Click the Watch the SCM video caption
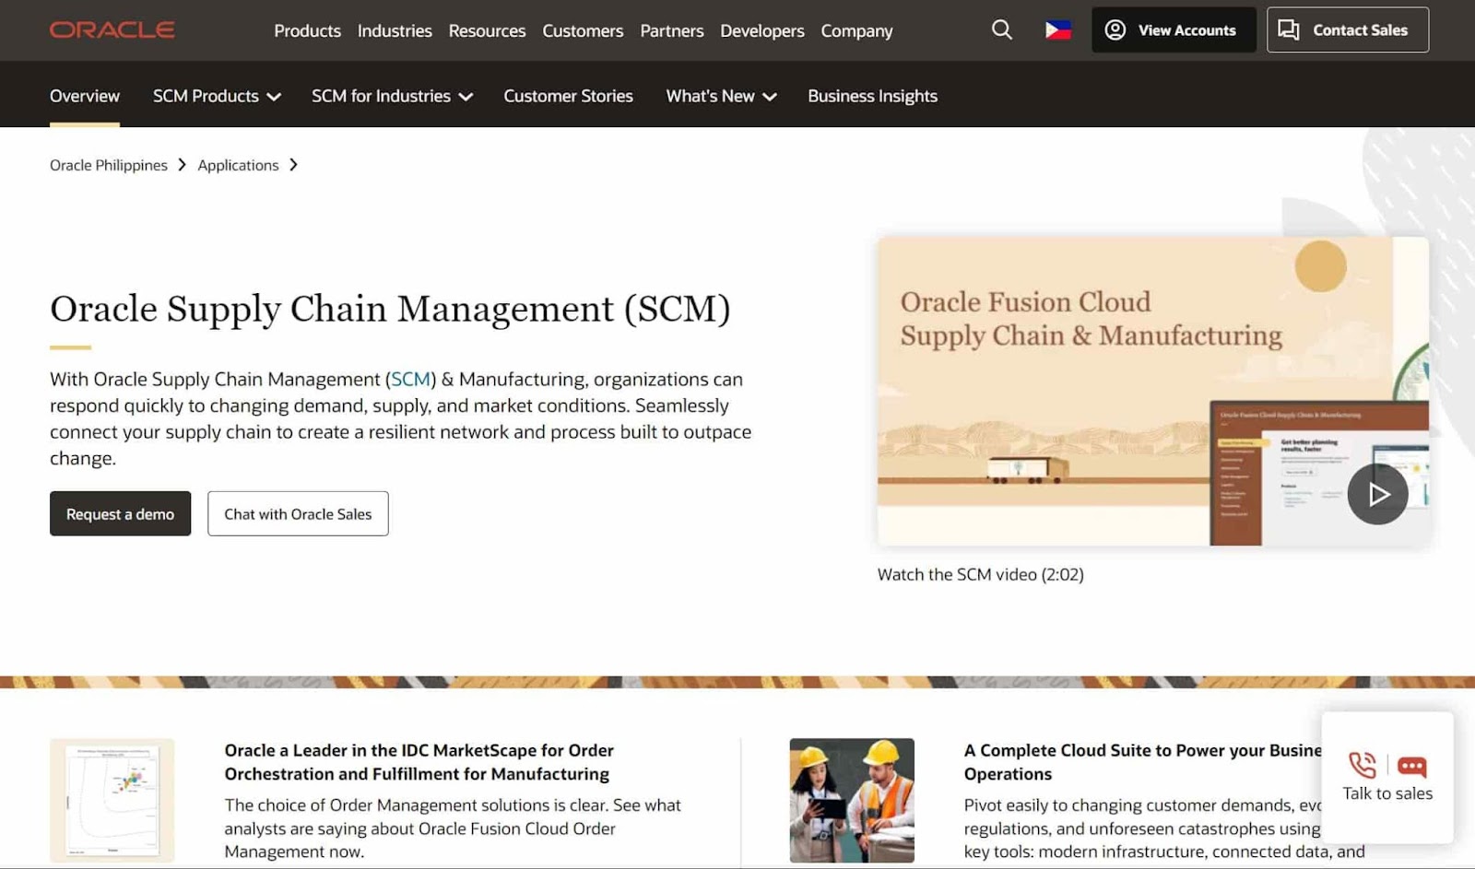 pos(980,574)
